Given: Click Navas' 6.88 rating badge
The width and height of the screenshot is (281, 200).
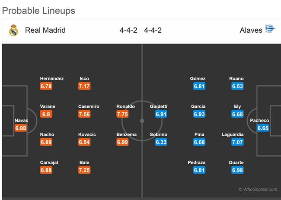Looking at the screenshot, I should pos(21,128).
